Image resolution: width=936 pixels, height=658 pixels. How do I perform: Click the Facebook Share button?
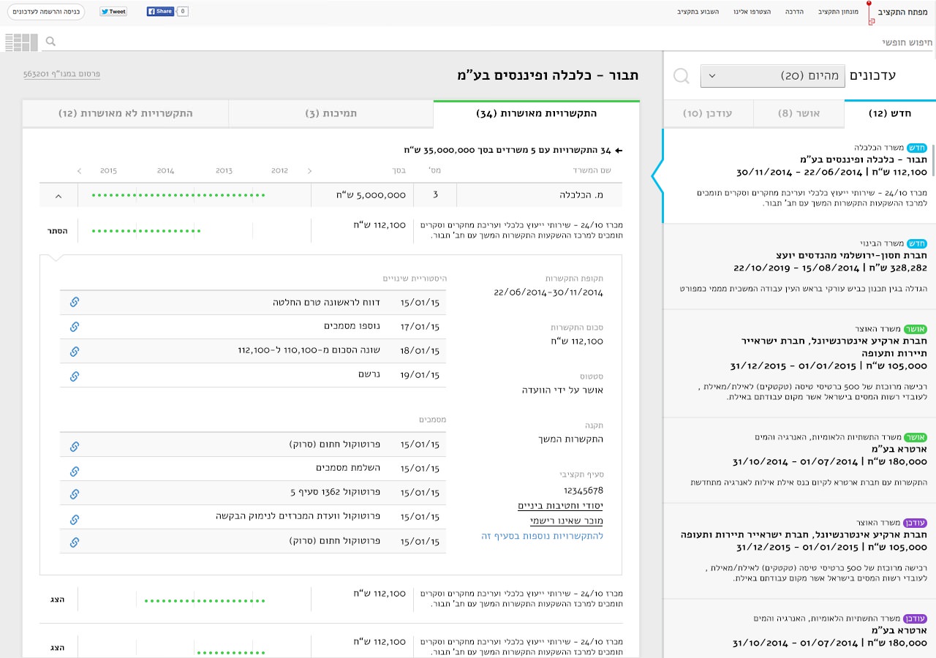pos(160,12)
